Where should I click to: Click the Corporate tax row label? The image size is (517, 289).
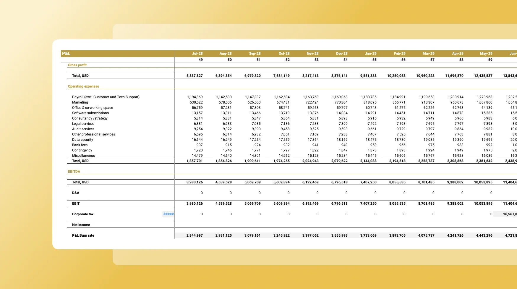pos(82,214)
